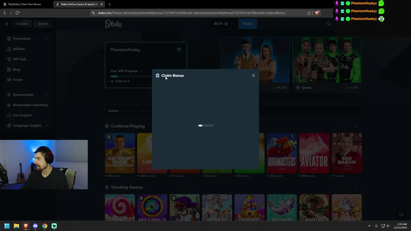Close the Stake Online Casino browser tab

(x=102, y=4)
